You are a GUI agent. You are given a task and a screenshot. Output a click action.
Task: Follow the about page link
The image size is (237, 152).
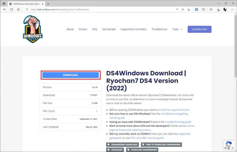pos(191,126)
